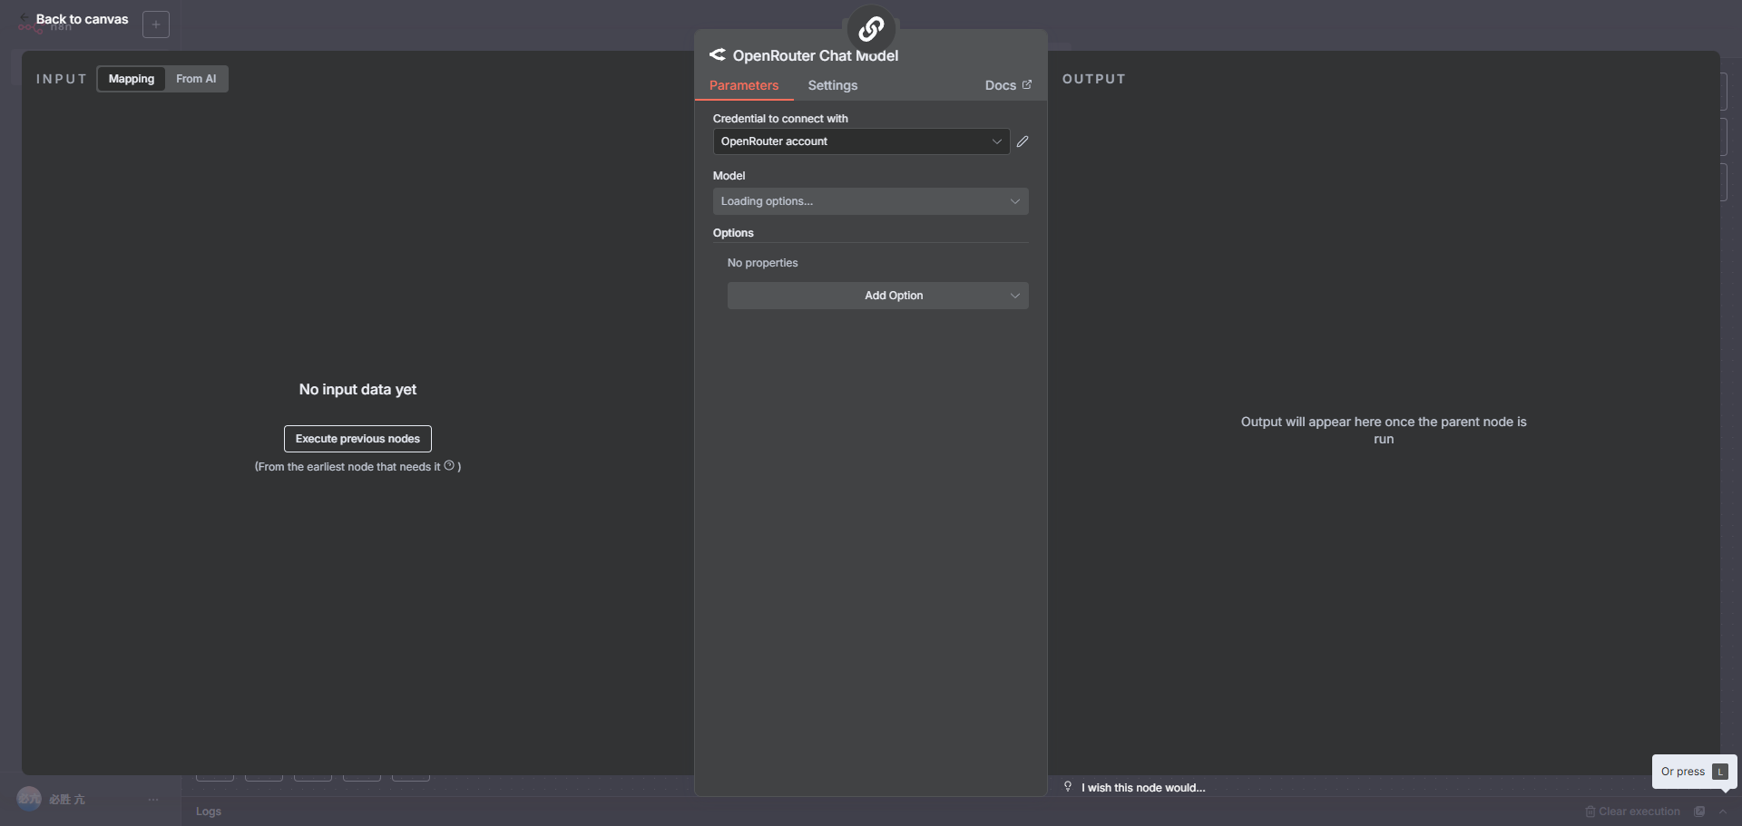Open the Model dropdown showing Loading options
1742x826 pixels.
pyautogui.click(x=871, y=201)
